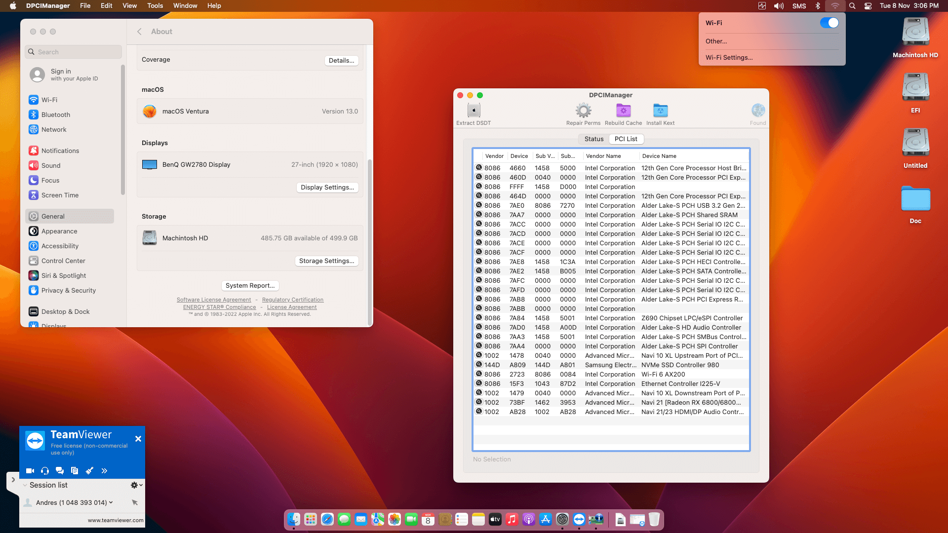The height and width of the screenshot is (533, 948).
Task: Select the PCI List tab
Action: (x=626, y=139)
